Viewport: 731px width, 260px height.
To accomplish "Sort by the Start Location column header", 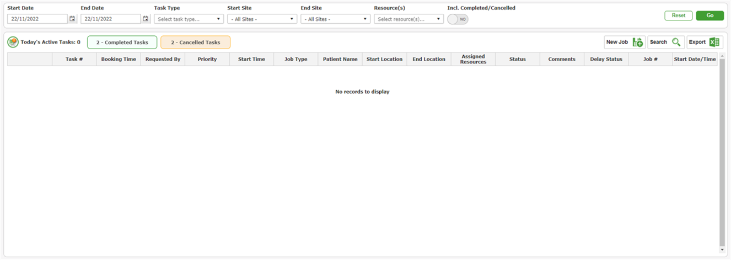I will pos(385,59).
